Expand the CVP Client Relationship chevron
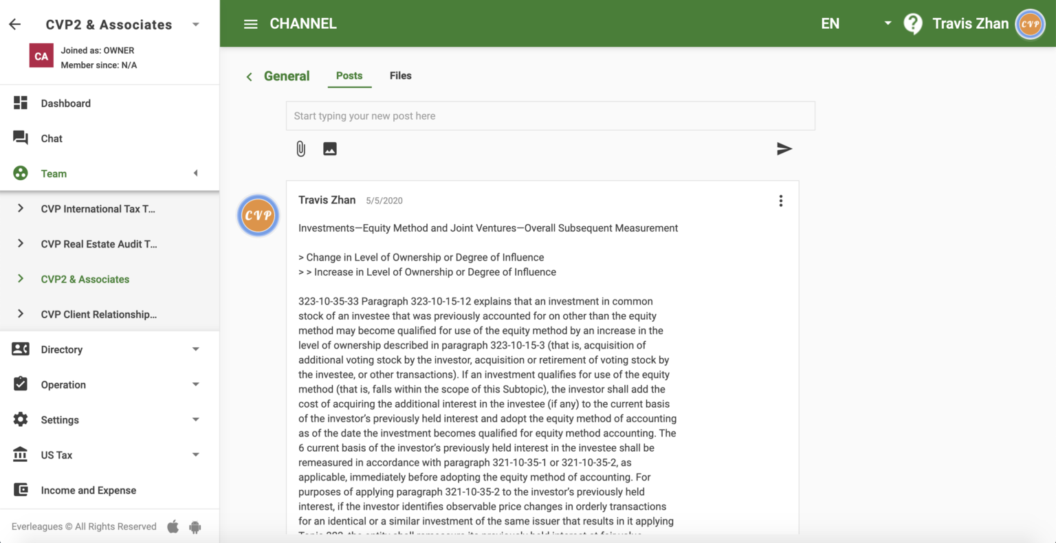 [x=21, y=313]
